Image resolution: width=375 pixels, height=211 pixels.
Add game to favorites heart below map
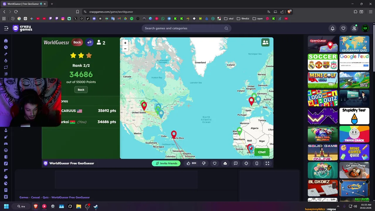[214, 163]
